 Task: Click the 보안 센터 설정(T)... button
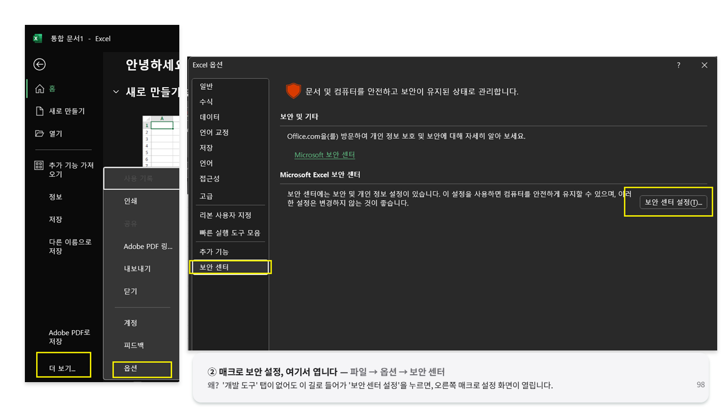tap(673, 202)
